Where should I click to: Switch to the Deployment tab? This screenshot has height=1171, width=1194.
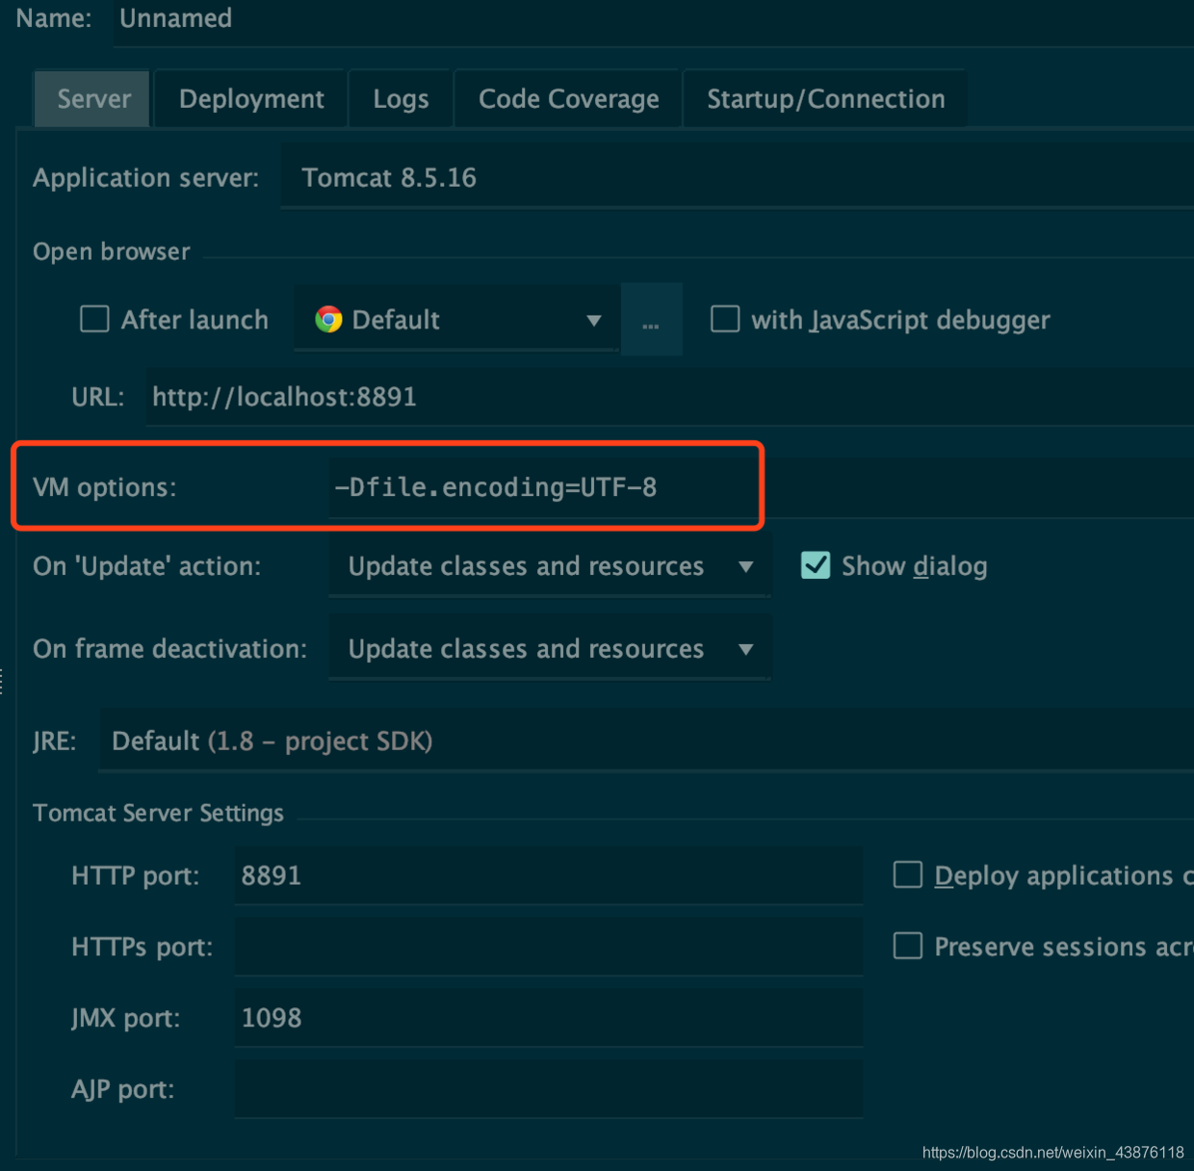point(251,99)
